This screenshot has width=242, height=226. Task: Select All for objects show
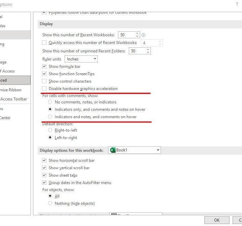click(x=50, y=196)
